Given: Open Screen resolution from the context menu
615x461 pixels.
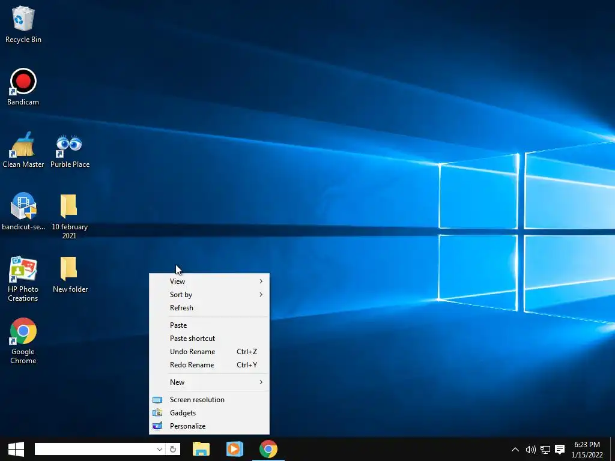Looking at the screenshot, I should click(210, 399).
